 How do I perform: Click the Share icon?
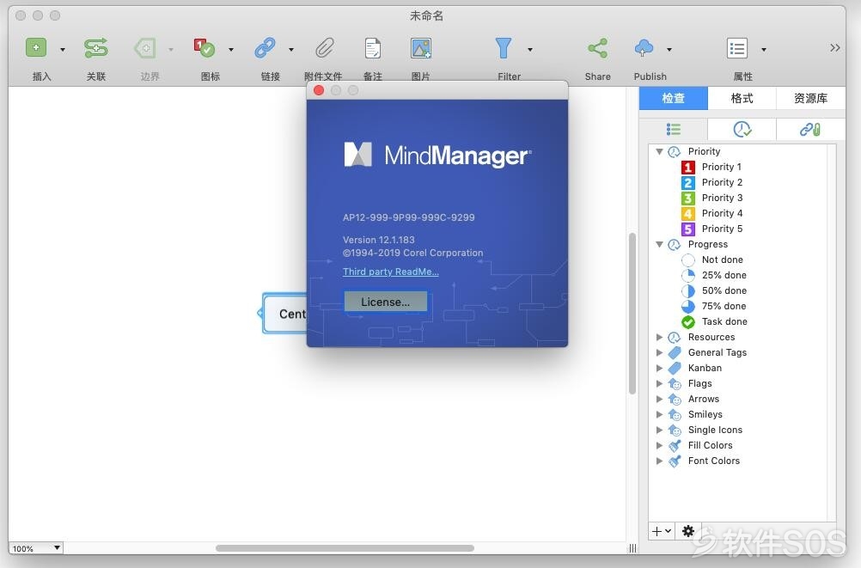[x=597, y=48]
